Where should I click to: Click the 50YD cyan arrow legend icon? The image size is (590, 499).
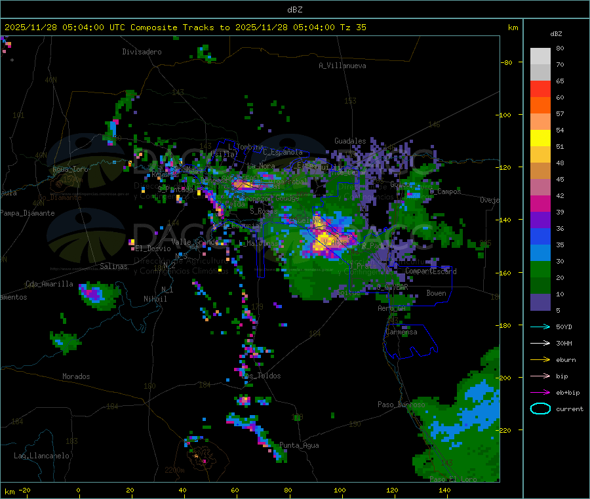pyautogui.click(x=540, y=327)
